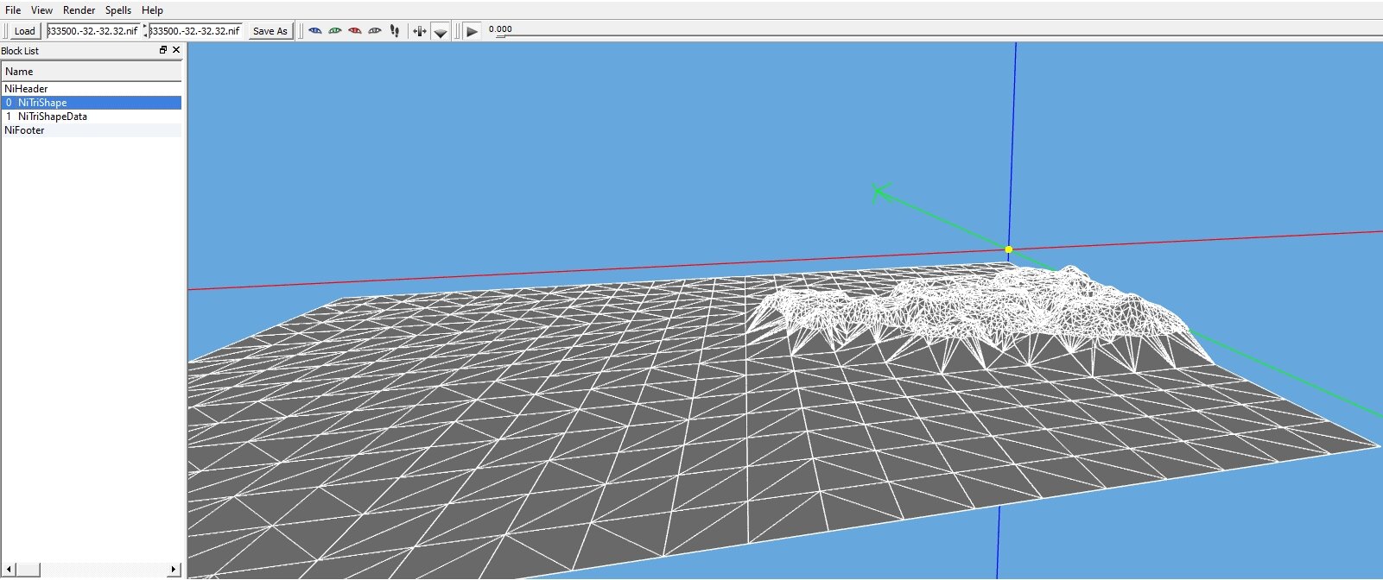Open the perspective dropdown in toolbar
The height and width of the screenshot is (580, 1383).
point(441,32)
